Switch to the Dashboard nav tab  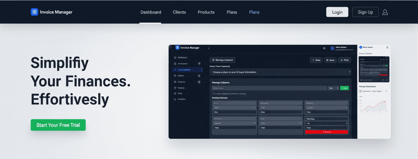(x=151, y=12)
